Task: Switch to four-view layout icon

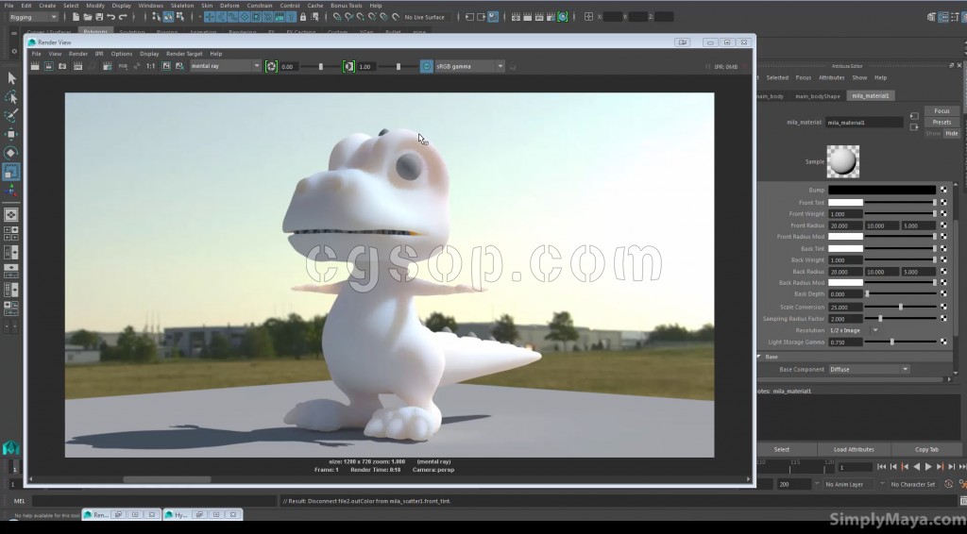Action: [x=11, y=233]
